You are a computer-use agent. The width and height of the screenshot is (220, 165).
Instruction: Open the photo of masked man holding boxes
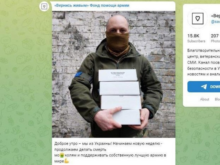[x=114, y=74]
